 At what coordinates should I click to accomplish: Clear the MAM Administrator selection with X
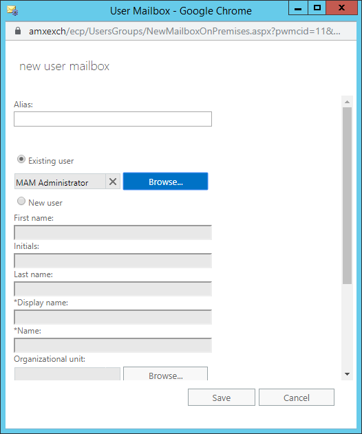(113, 182)
